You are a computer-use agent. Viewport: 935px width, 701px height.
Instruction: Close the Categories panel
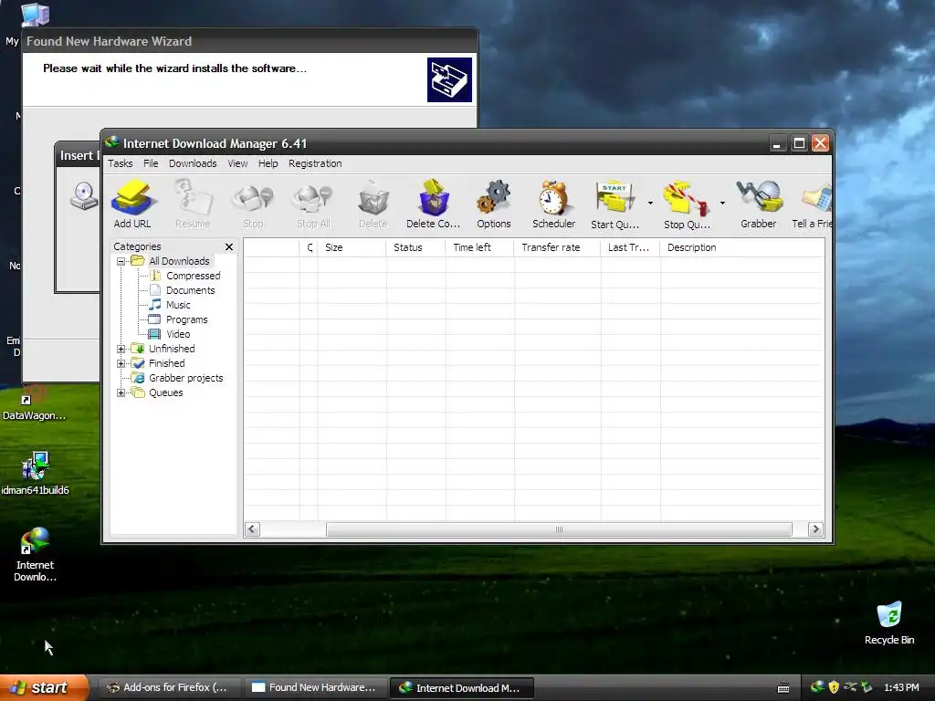coord(229,246)
